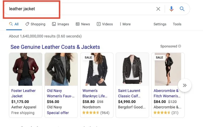Open the Settings menu
203x127 pixels.
[x=160, y=24]
